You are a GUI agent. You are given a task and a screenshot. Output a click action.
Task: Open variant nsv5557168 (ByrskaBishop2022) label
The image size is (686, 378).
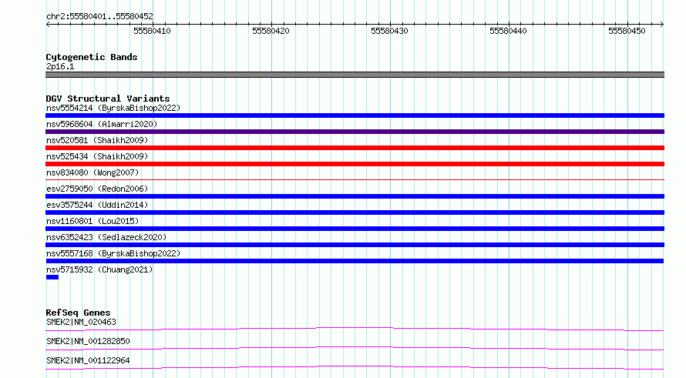coord(113,253)
